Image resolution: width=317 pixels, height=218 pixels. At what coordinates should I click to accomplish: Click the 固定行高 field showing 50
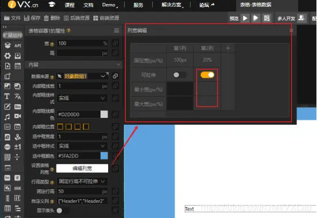pyautogui.click(x=82, y=191)
